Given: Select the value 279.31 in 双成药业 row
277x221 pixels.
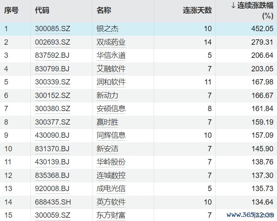Looking at the screenshot, I should (262, 42).
